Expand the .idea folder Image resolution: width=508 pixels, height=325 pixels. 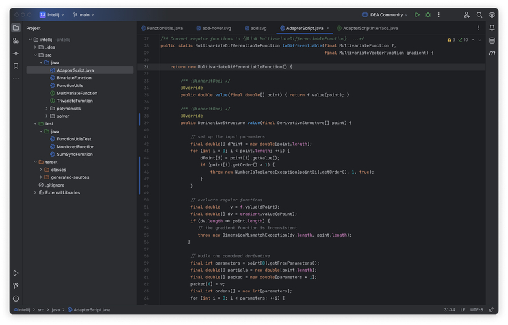click(35, 47)
